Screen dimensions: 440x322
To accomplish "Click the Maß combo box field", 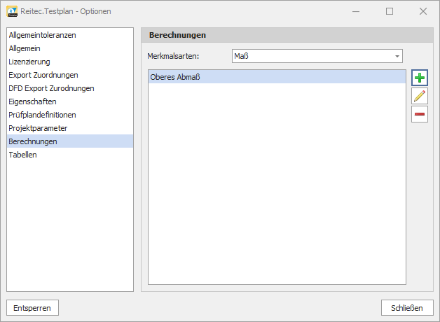I will (317, 56).
